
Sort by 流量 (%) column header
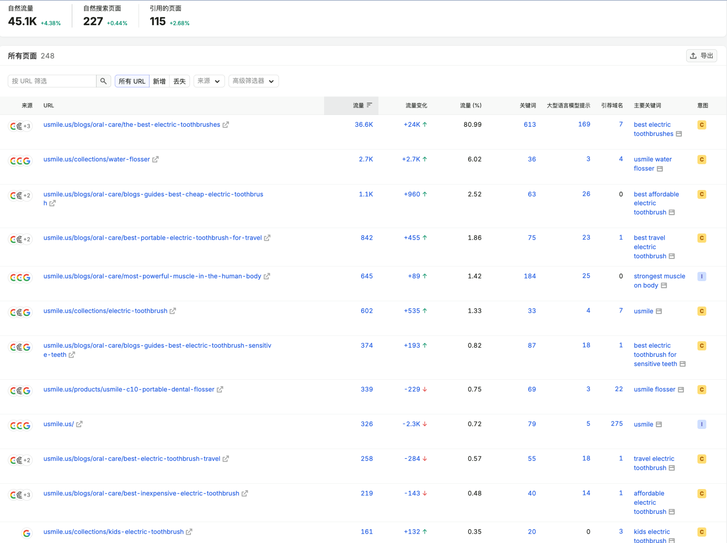pyautogui.click(x=471, y=105)
